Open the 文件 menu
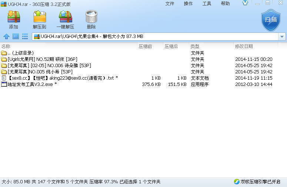287x187 pixels. [170, 4]
